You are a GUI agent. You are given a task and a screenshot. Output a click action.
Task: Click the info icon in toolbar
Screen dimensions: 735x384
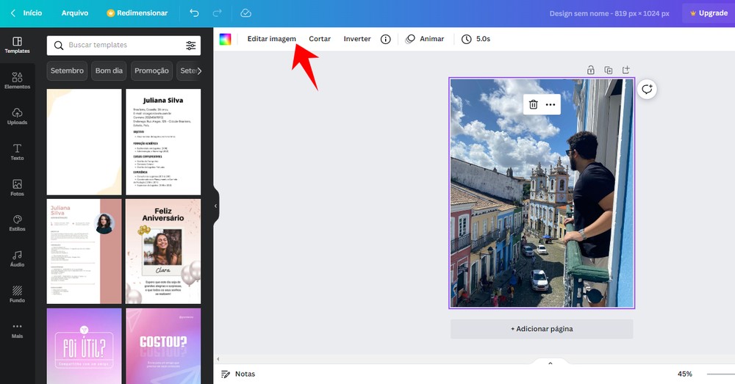pyautogui.click(x=385, y=39)
